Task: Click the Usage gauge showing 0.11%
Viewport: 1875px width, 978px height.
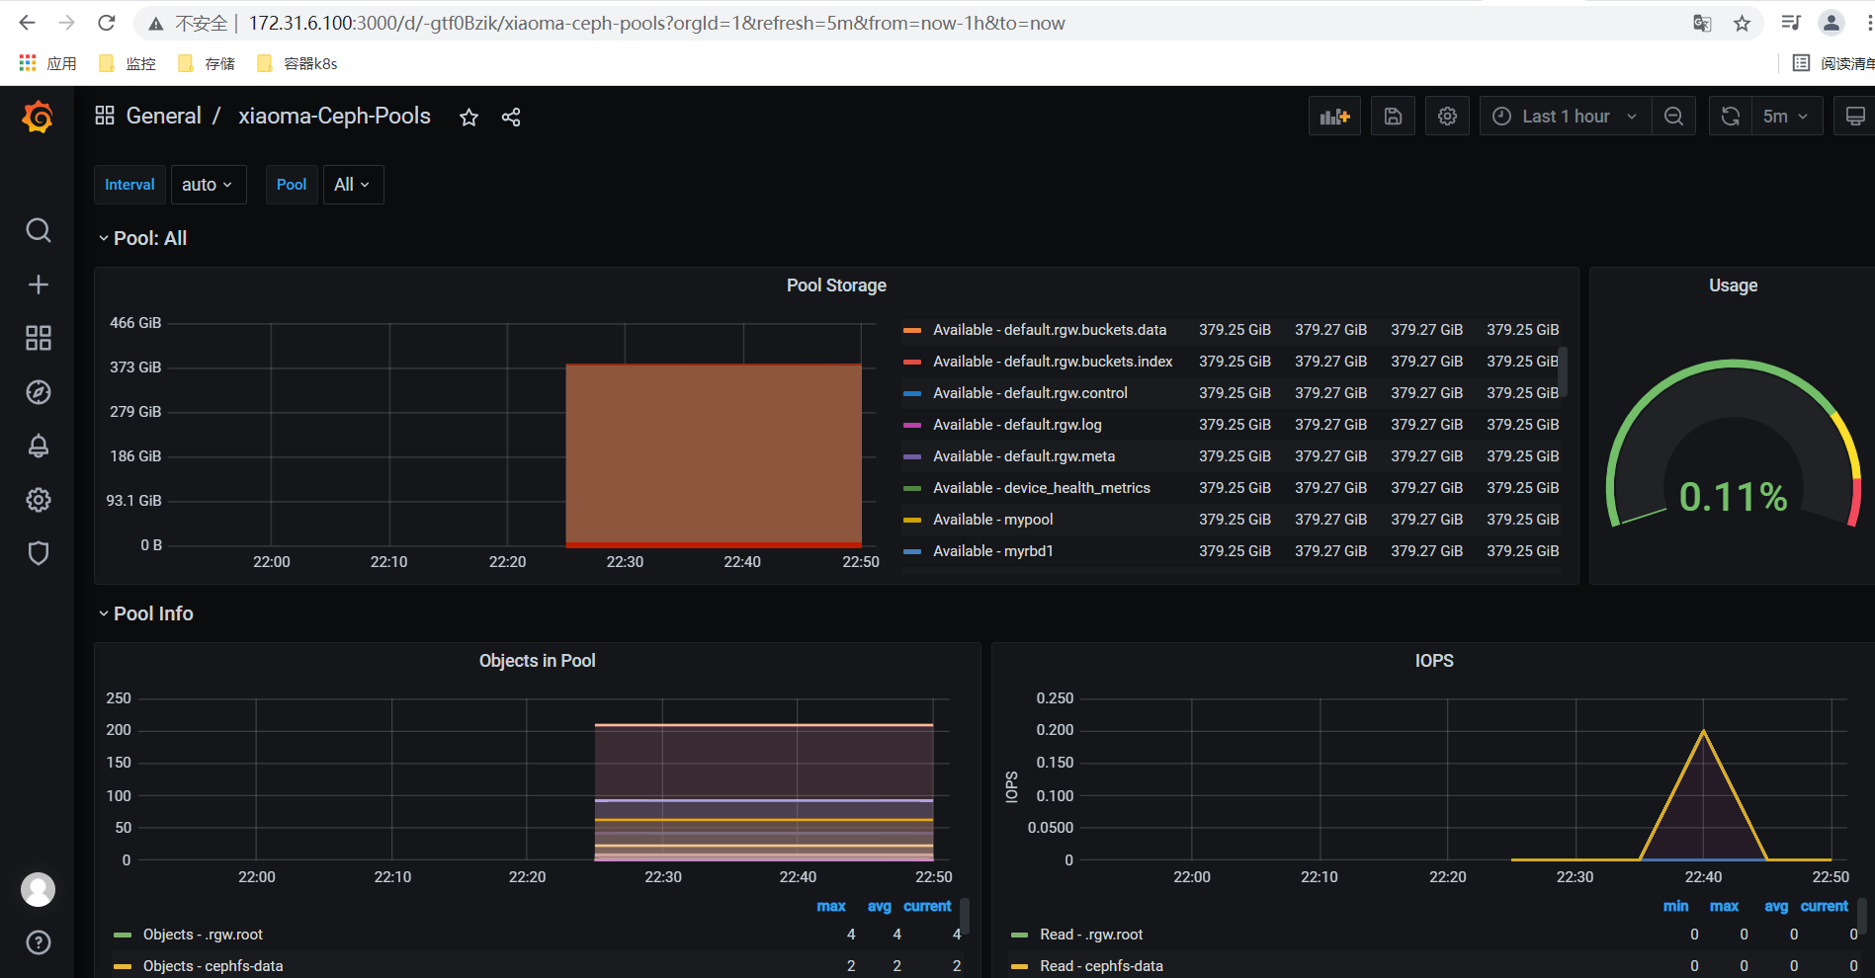Action: click(x=1733, y=445)
